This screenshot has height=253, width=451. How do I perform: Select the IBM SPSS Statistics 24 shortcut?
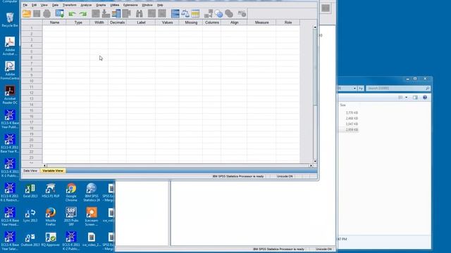point(92,193)
